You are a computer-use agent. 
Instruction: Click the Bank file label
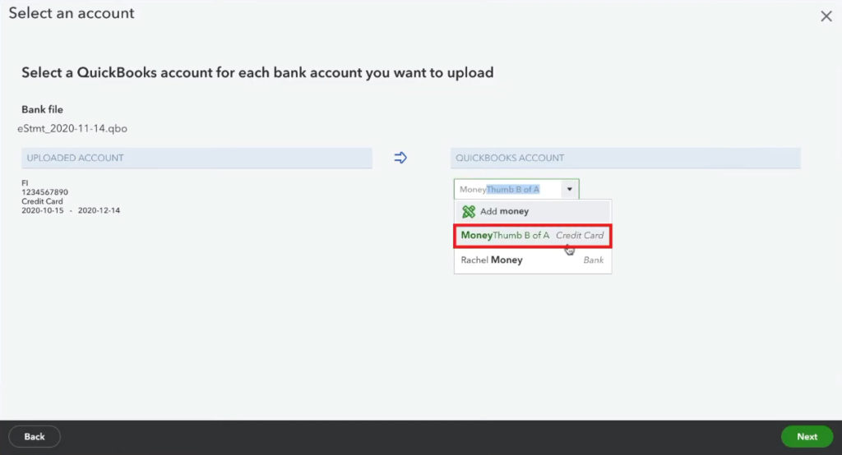coord(43,109)
